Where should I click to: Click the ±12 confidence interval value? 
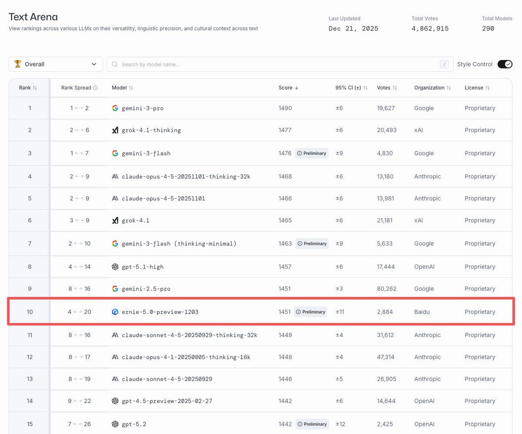340,424
